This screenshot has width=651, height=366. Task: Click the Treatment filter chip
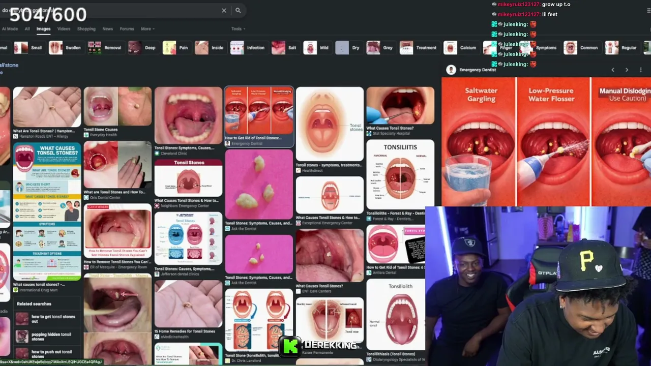pyautogui.click(x=419, y=48)
